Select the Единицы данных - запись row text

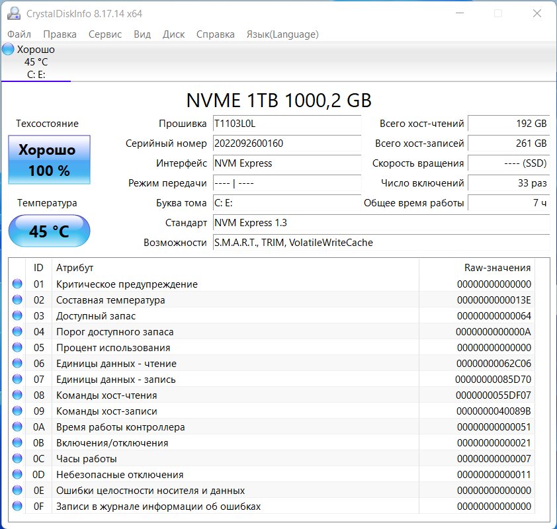click(x=116, y=379)
